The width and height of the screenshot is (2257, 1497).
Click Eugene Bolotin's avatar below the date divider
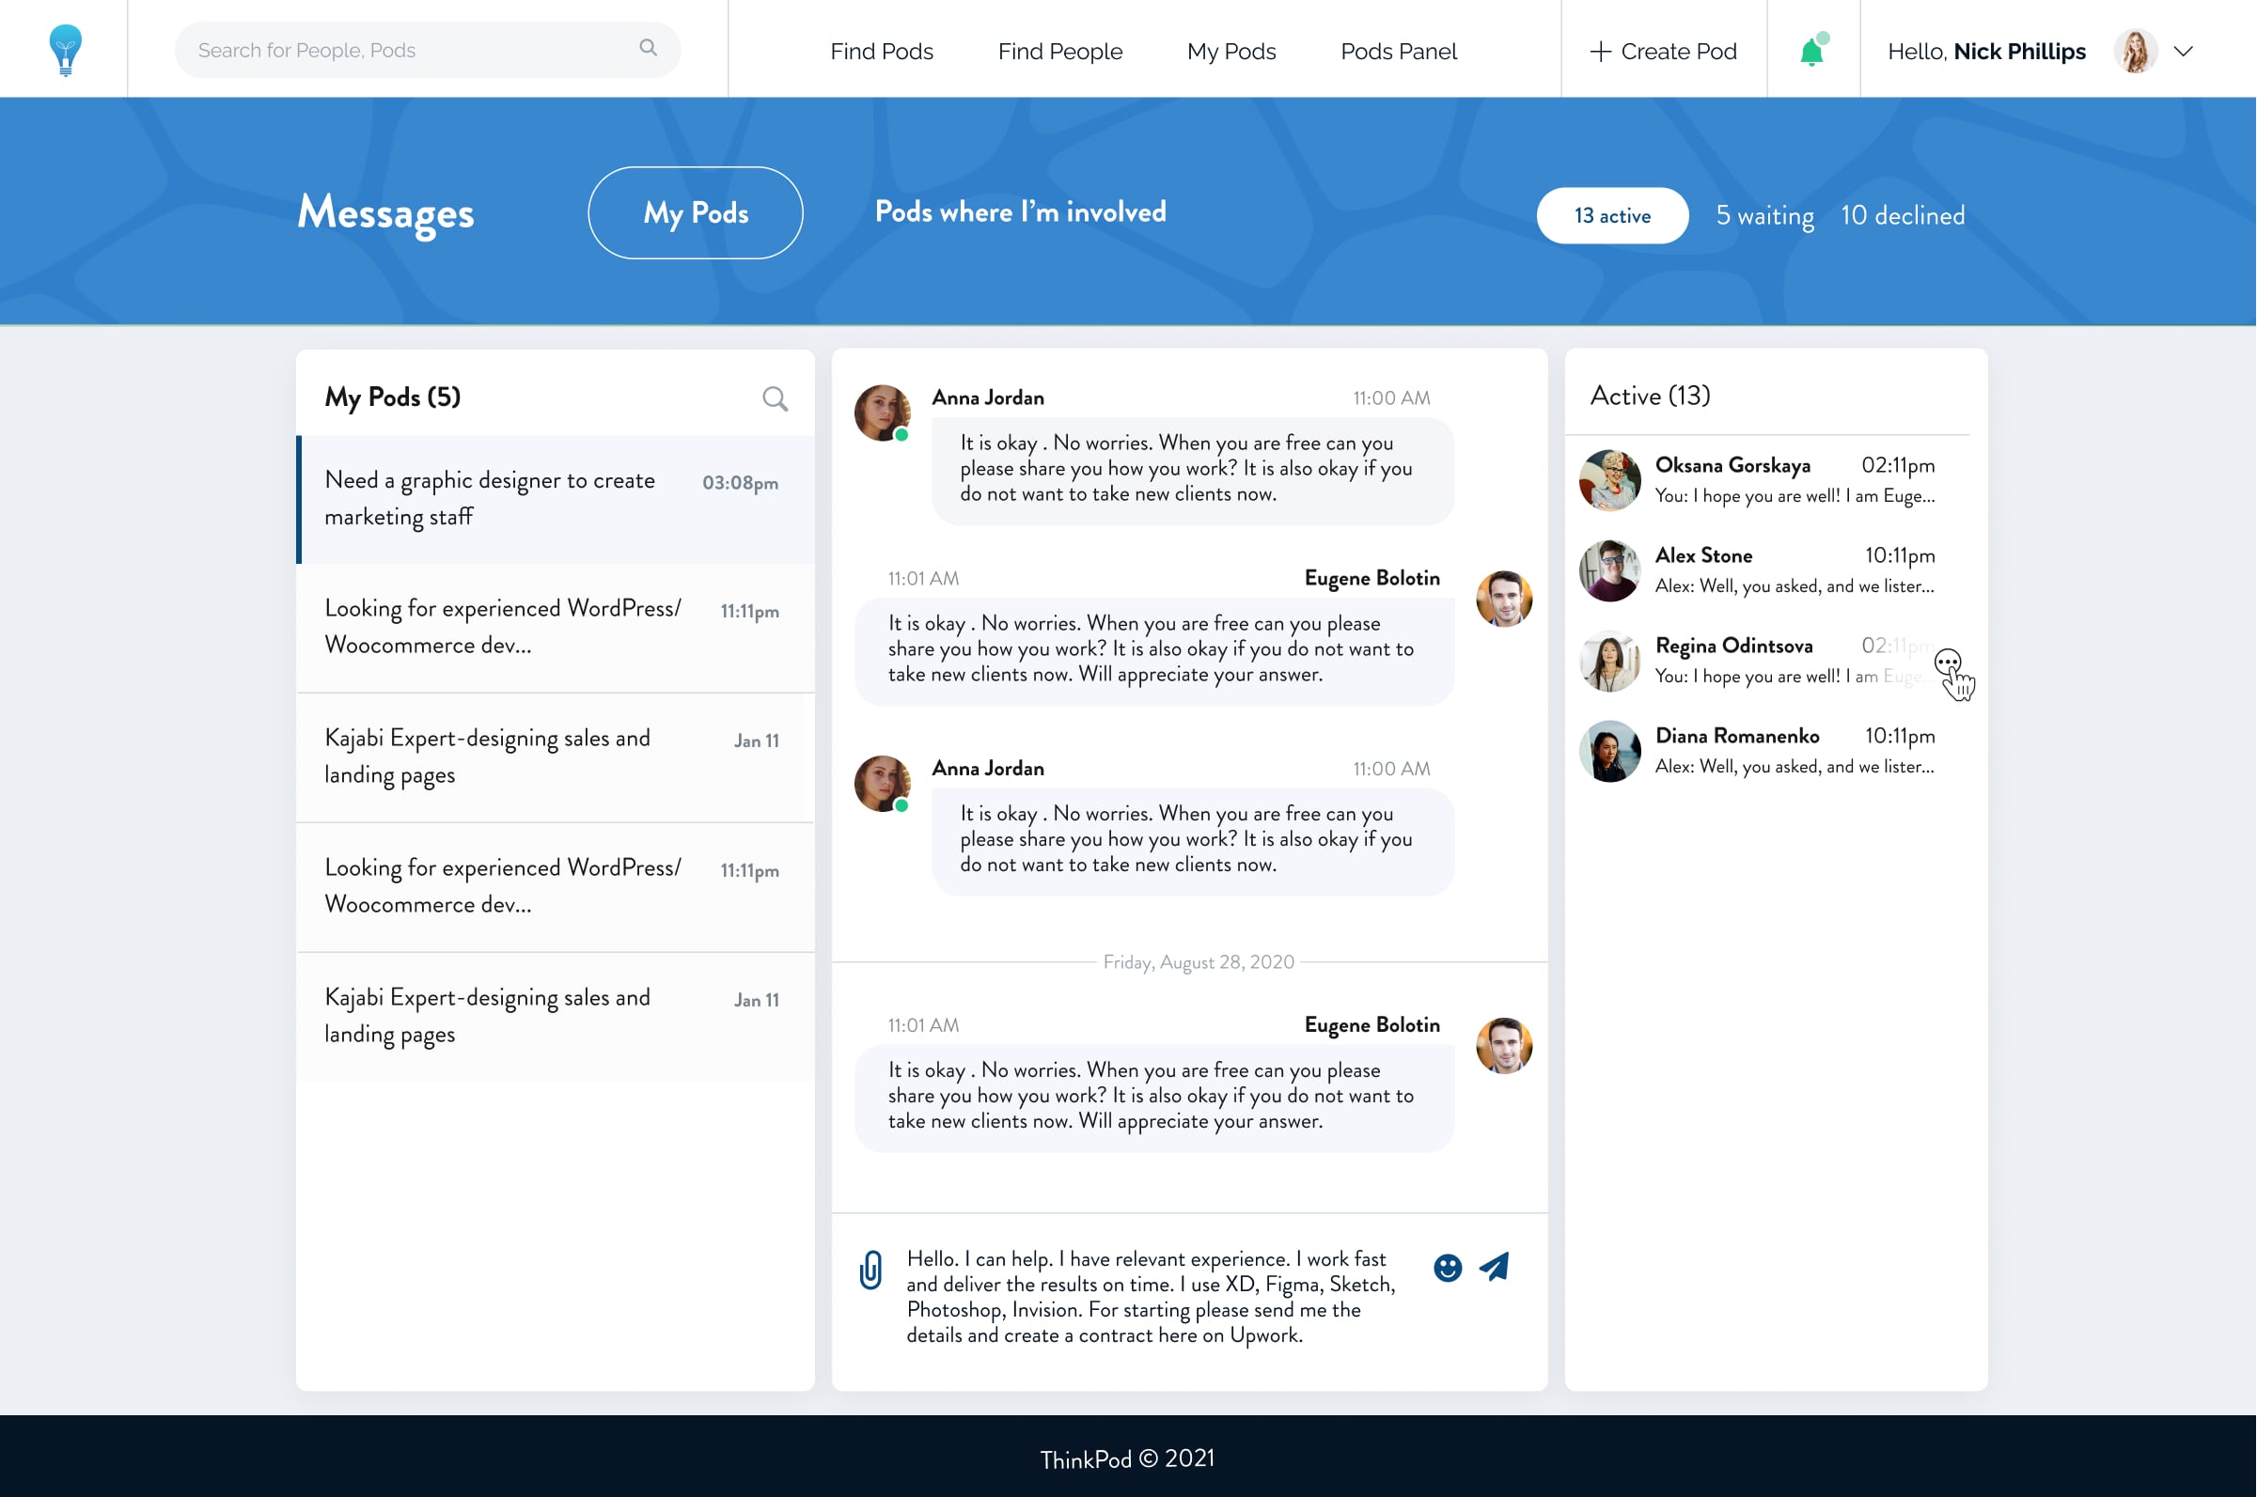click(x=1504, y=1045)
